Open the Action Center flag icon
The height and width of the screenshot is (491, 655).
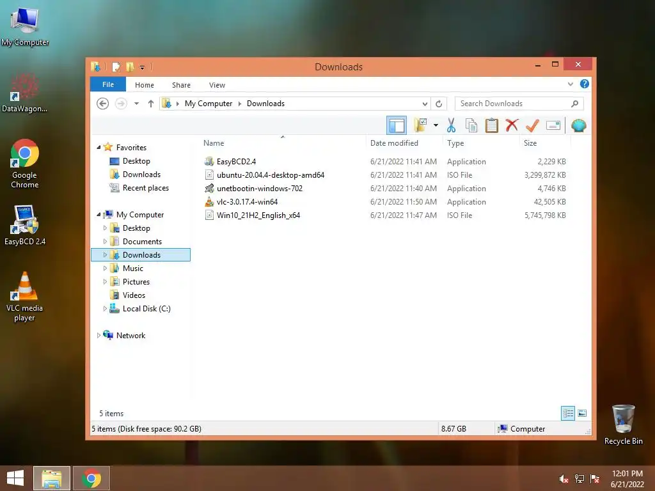click(x=595, y=479)
